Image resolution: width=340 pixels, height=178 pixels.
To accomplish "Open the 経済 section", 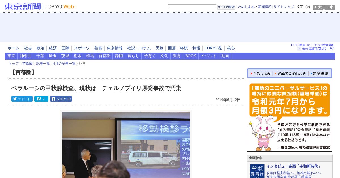I will point(53,48).
